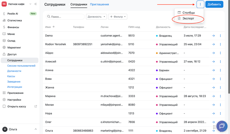Click the Добавить button
Screen dimensions: 230x134
(214, 4)
